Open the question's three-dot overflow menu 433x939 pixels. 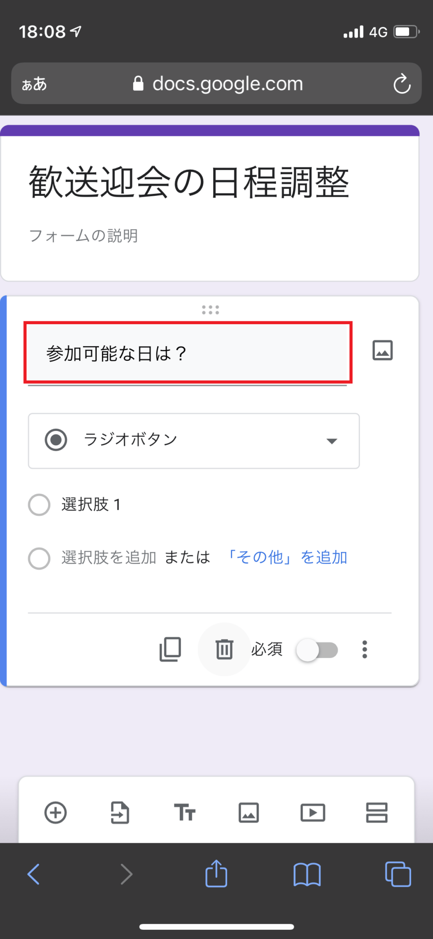(365, 649)
